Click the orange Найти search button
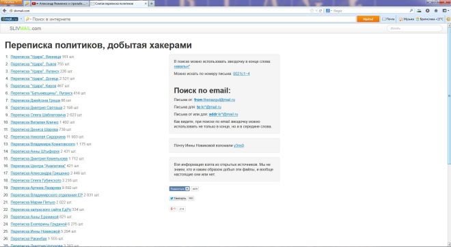The image size is (451, 247). pos(368,19)
